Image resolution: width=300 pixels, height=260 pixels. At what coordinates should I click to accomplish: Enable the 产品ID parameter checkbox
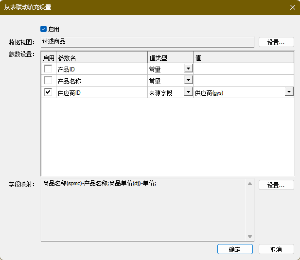[x=48, y=69]
